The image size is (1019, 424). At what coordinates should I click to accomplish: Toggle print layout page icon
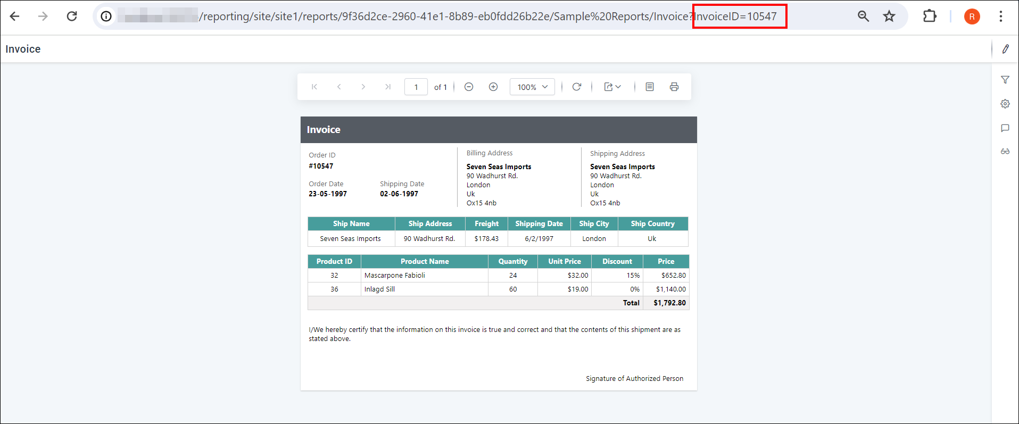click(650, 87)
